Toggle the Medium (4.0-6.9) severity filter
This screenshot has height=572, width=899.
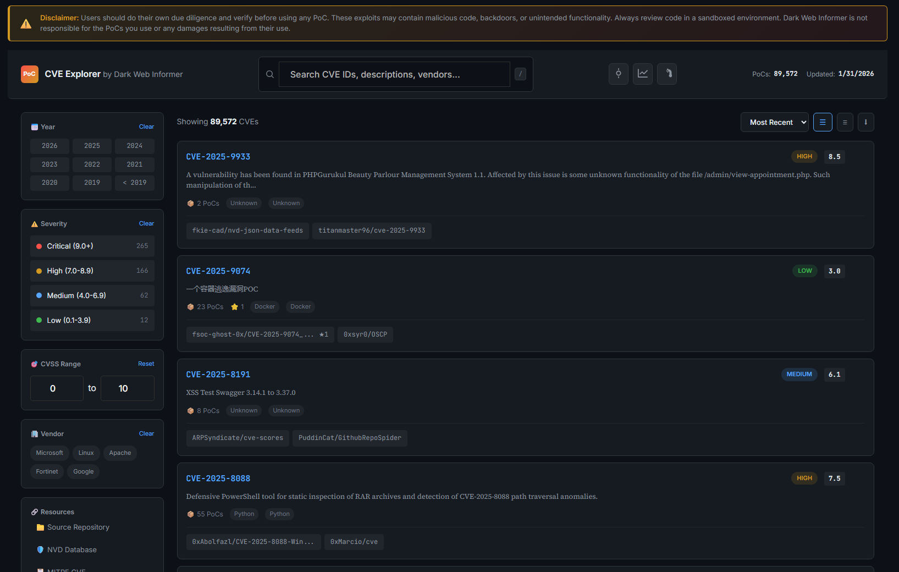point(92,295)
